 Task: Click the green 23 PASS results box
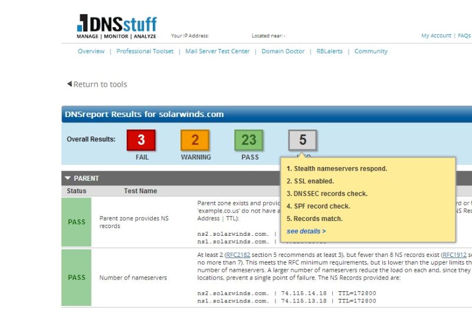pos(249,140)
